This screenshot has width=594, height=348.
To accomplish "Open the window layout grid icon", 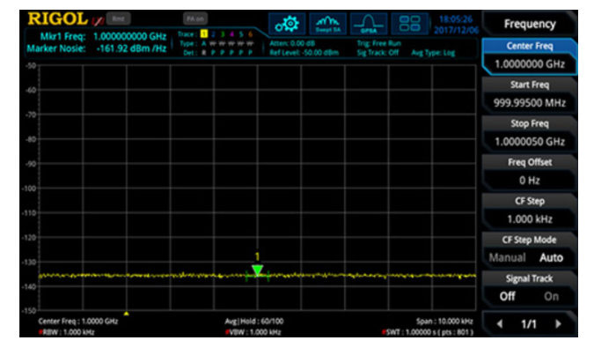I will click(409, 24).
